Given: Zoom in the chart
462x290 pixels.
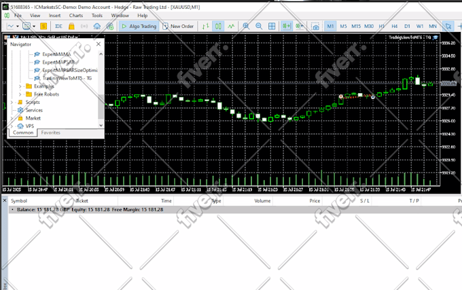Looking at the screenshot, I should tap(246, 26).
